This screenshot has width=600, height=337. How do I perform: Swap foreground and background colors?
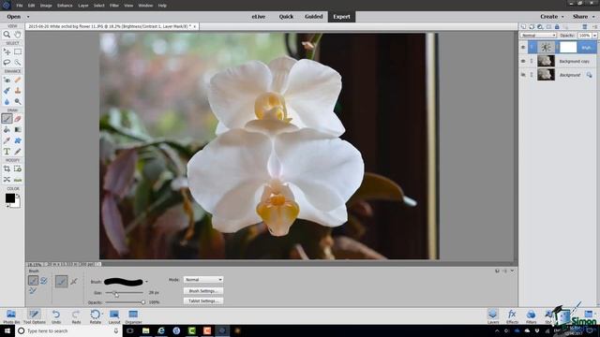18,196
